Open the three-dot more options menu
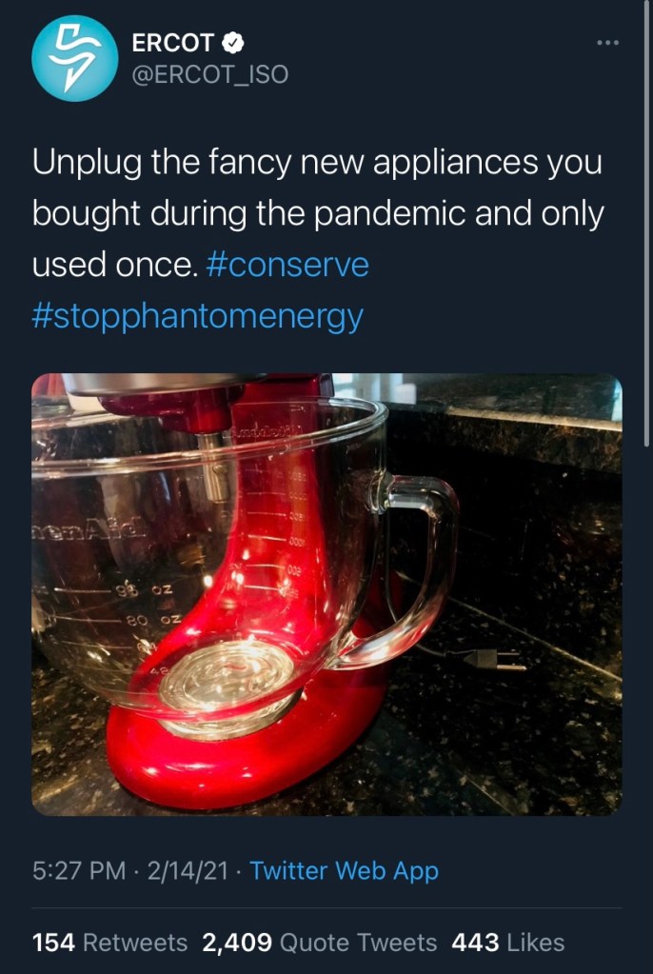The height and width of the screenshot is (974, 653). click(607, 42)
